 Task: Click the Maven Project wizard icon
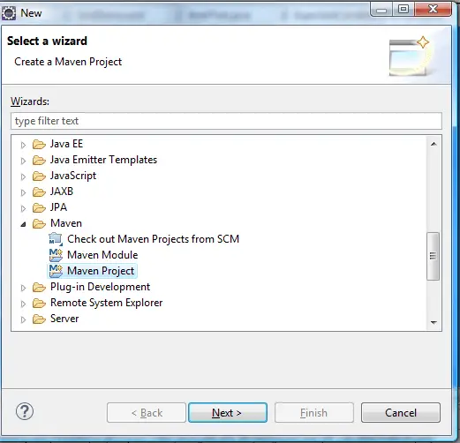pyautogui.click(x=56, y=271)
